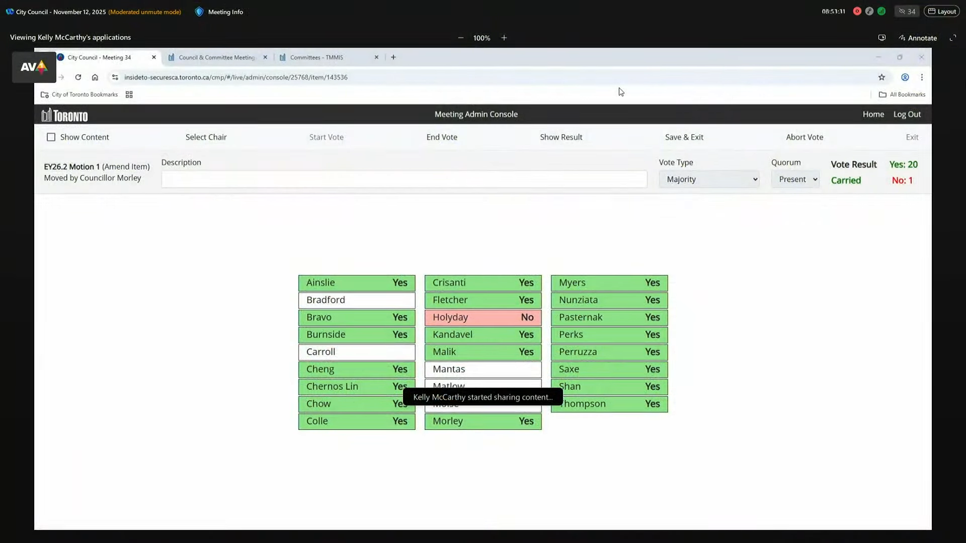Open Layout view options
Viewport: 966px width, 543px height.
(x=942, y=11)
